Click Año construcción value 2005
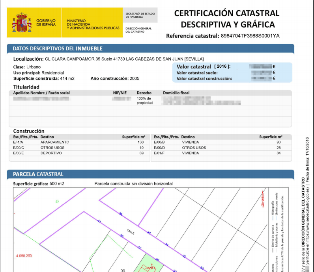Image resolution: width=314 pixels, height=272 pixels. [135, 79]
